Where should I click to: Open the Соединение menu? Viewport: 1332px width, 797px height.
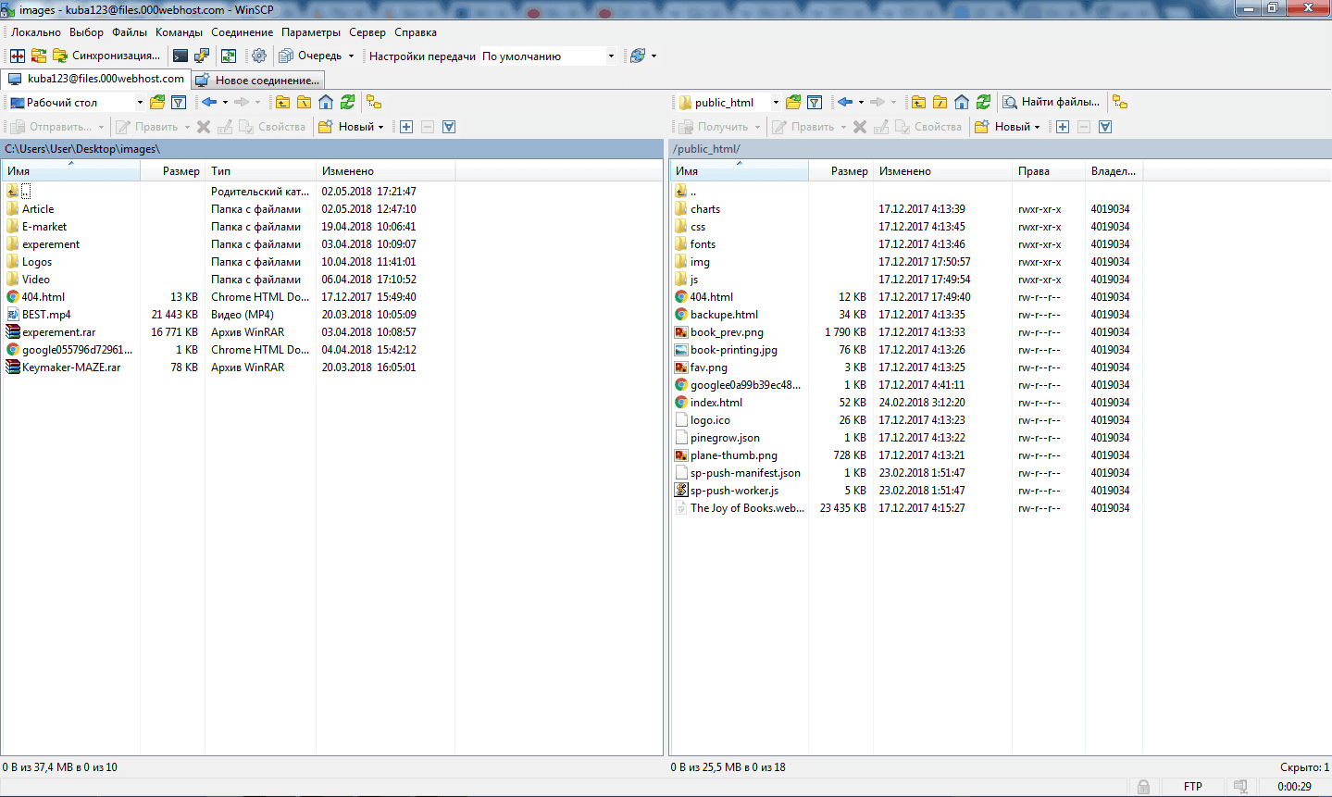tap(242, 32)
